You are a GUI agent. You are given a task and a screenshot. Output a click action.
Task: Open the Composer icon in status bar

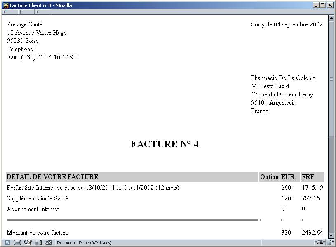(48, 242)
